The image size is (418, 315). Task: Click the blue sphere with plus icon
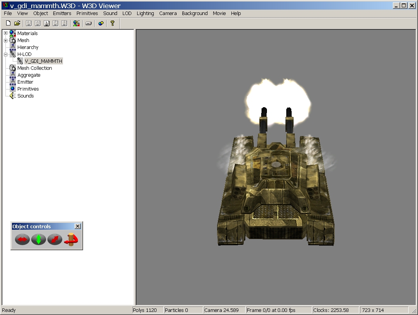[101, 24]
